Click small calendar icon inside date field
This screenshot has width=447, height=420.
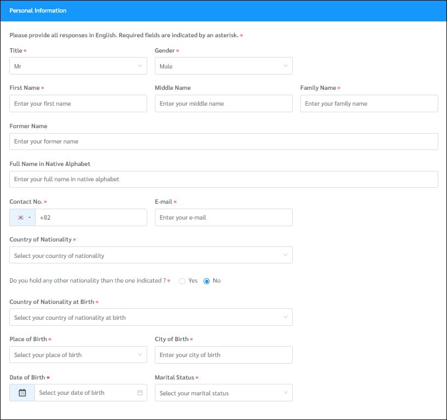click(x=140, y=393)
